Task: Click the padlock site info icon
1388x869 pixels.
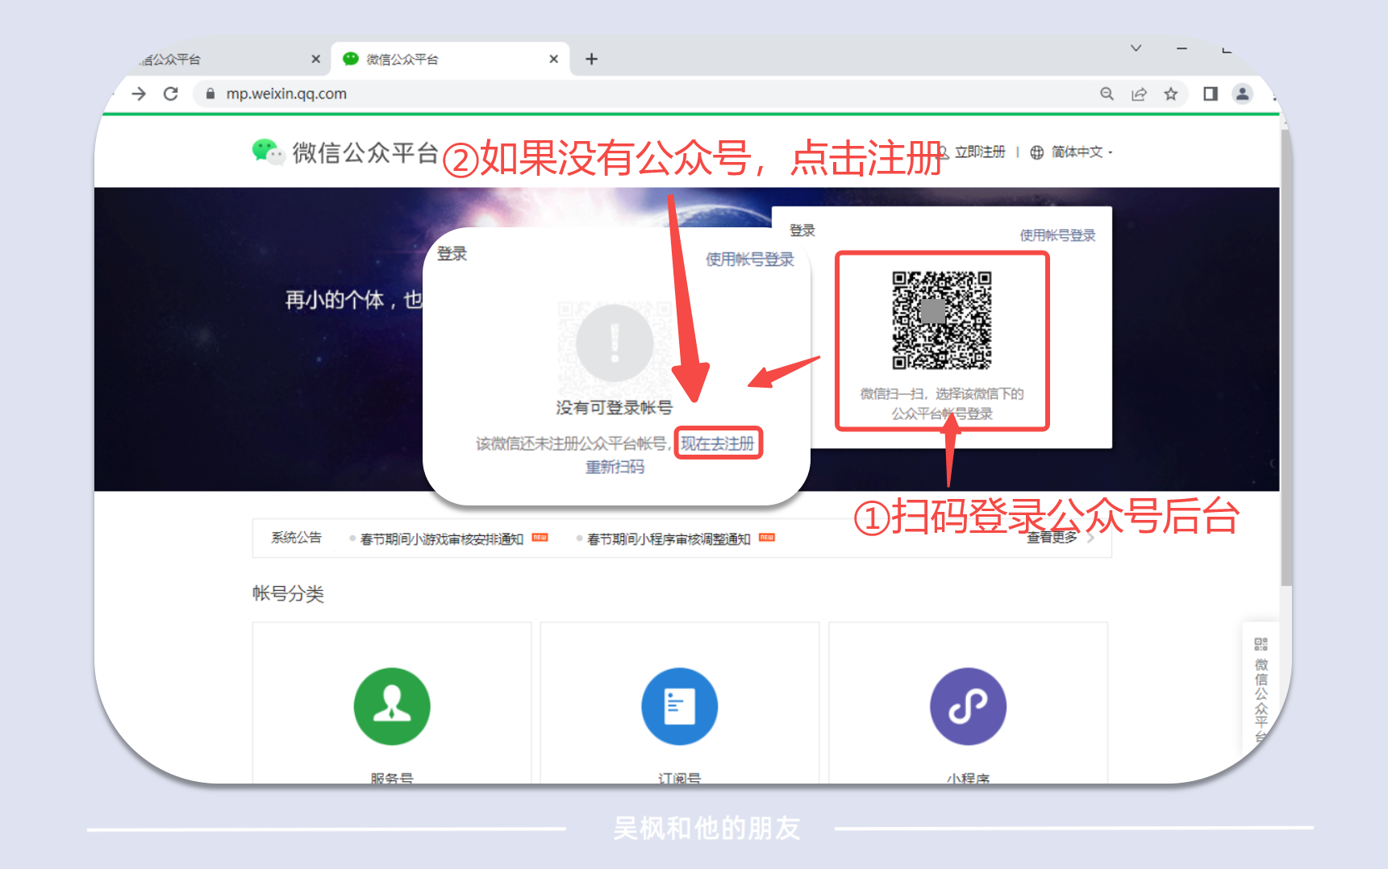Action: tap(210, 94)
